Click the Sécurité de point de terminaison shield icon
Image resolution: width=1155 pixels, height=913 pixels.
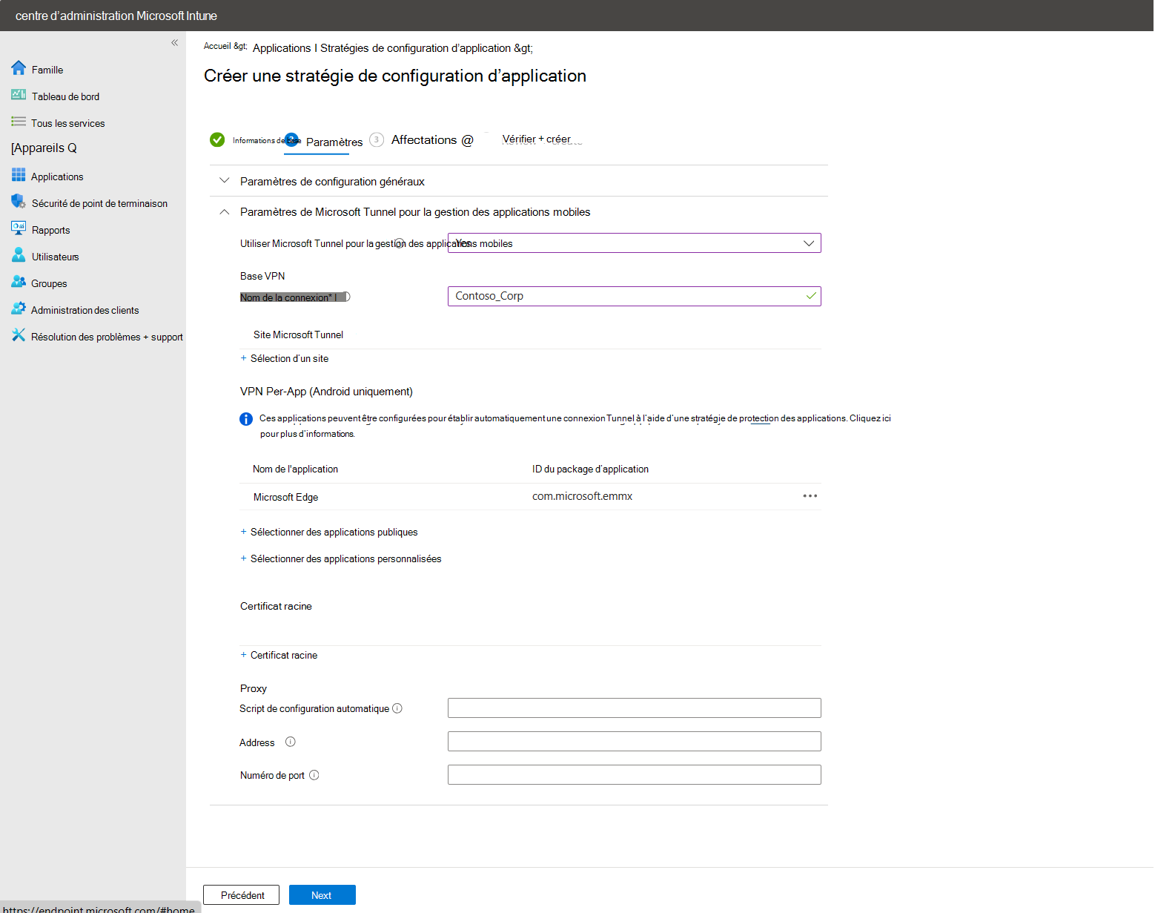[x=19, y=202]
